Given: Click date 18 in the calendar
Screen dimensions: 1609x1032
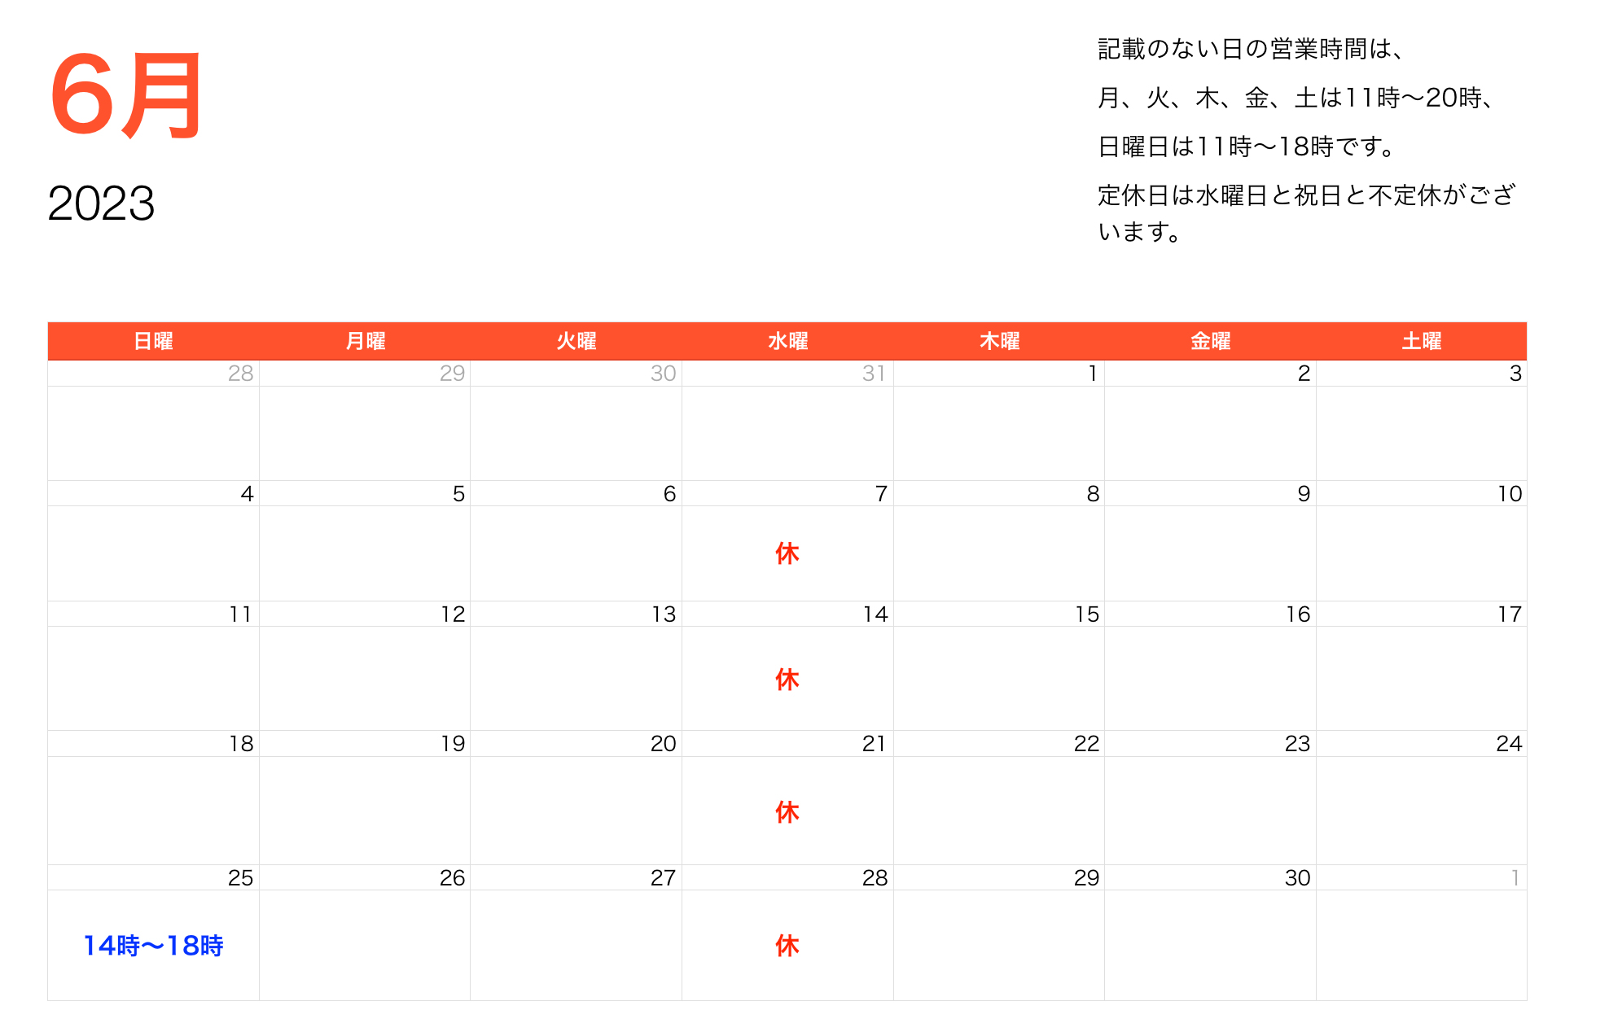Looking at the screenshot, I should tap(241, 744).
